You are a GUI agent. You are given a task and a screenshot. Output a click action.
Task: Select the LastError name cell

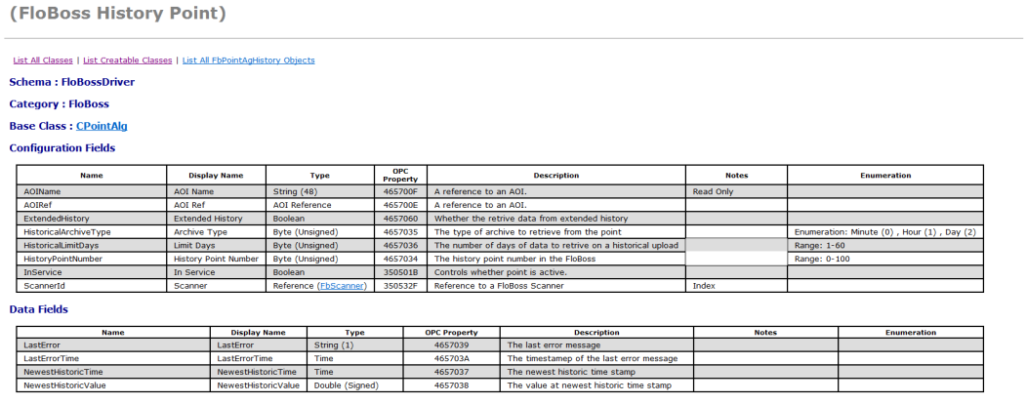tap(113, 345)
